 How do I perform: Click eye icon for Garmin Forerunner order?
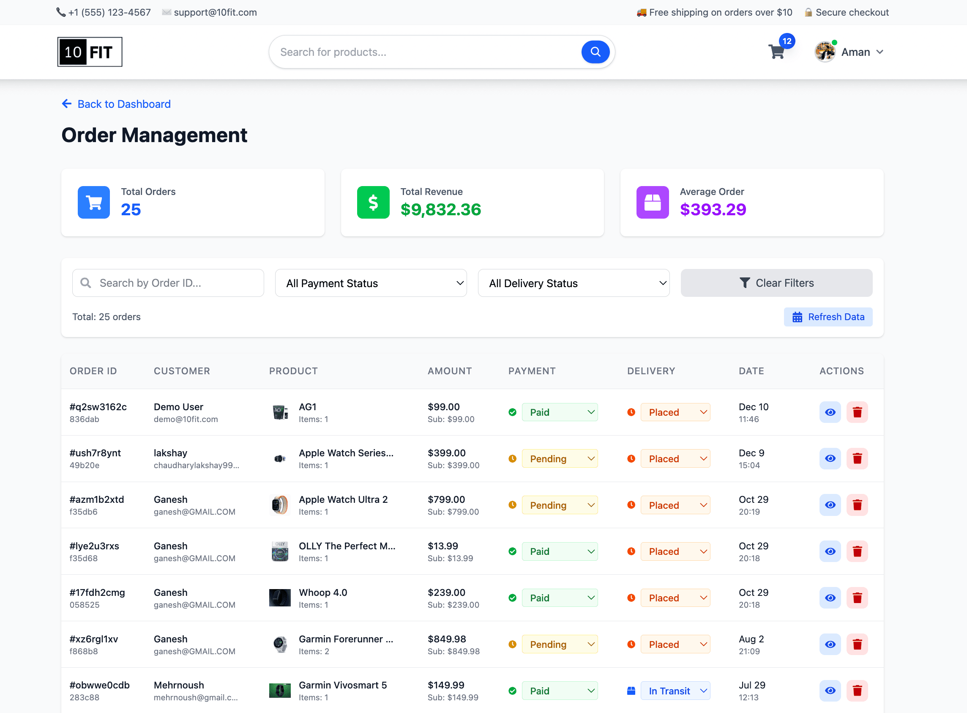coord(829,644)
